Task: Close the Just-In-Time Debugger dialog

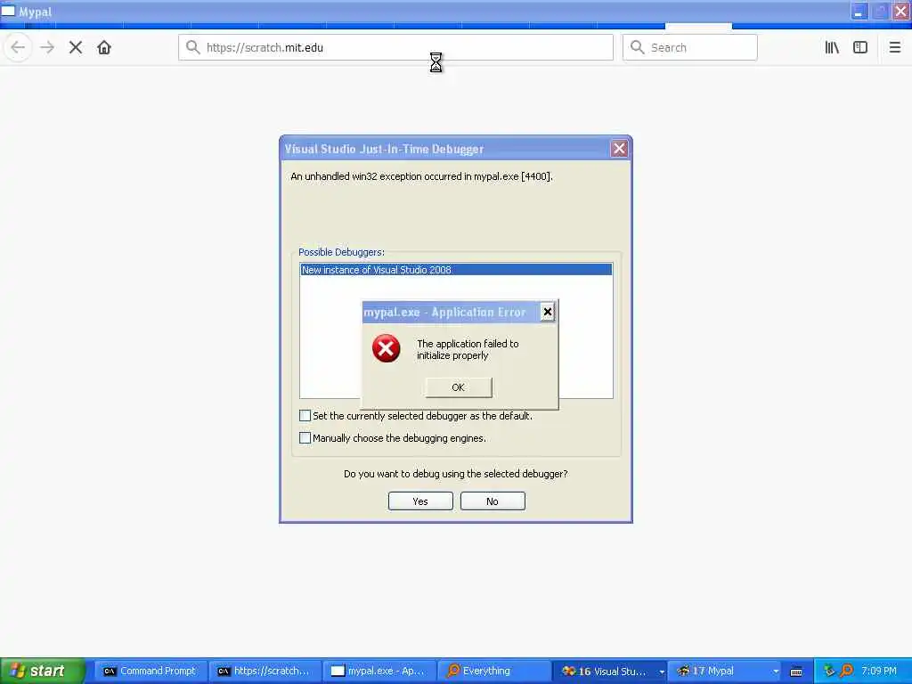Action: [x=619, y=149]
